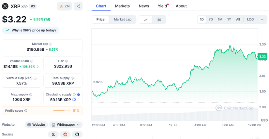Add XRP to watchlist with star button

pos(64,6)
